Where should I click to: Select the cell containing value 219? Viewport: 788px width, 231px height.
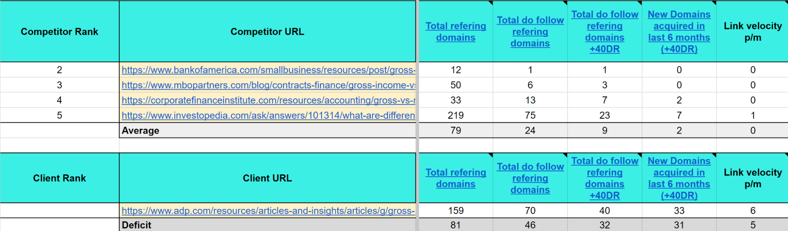pyautogui.click(x=455, y=116)
